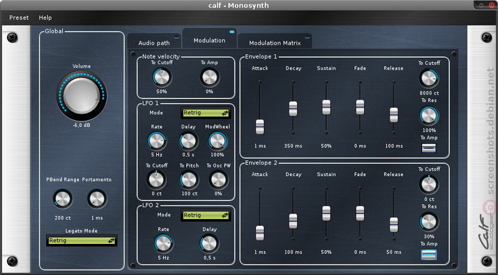Click Envelope 1 To Cutoff knob
This screenshot has height=275, width=498.
429,78
